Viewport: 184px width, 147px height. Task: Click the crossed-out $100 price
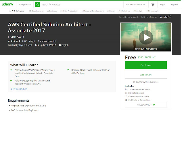(x=140, y=57)
